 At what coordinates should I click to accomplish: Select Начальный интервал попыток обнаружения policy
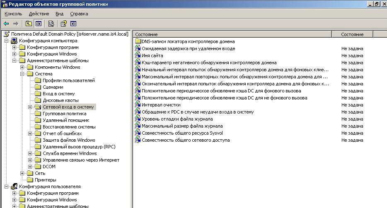235,70
